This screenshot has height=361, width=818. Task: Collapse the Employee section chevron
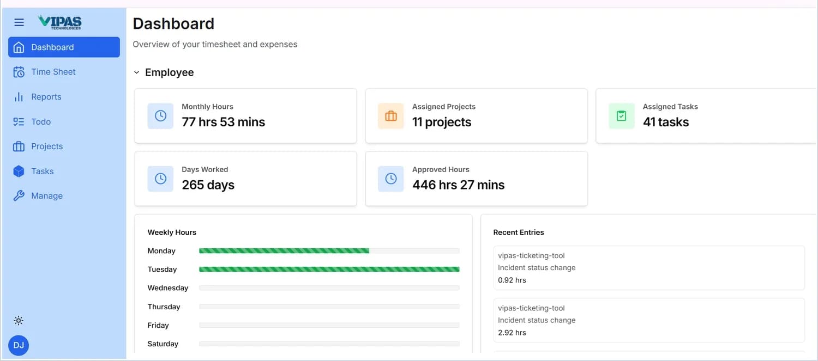click(x=137, y=72)
